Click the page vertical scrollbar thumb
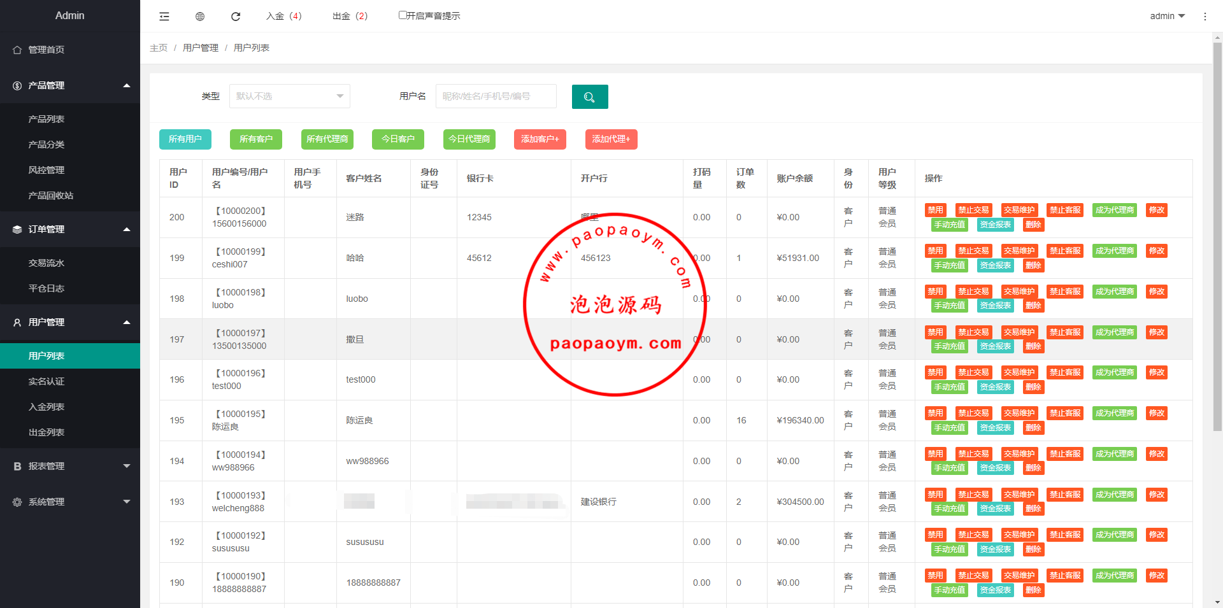 [1217, 236]
